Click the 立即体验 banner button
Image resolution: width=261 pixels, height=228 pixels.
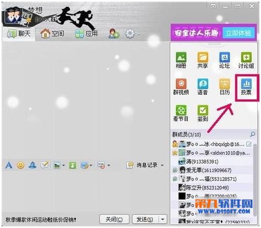[238, 33]
